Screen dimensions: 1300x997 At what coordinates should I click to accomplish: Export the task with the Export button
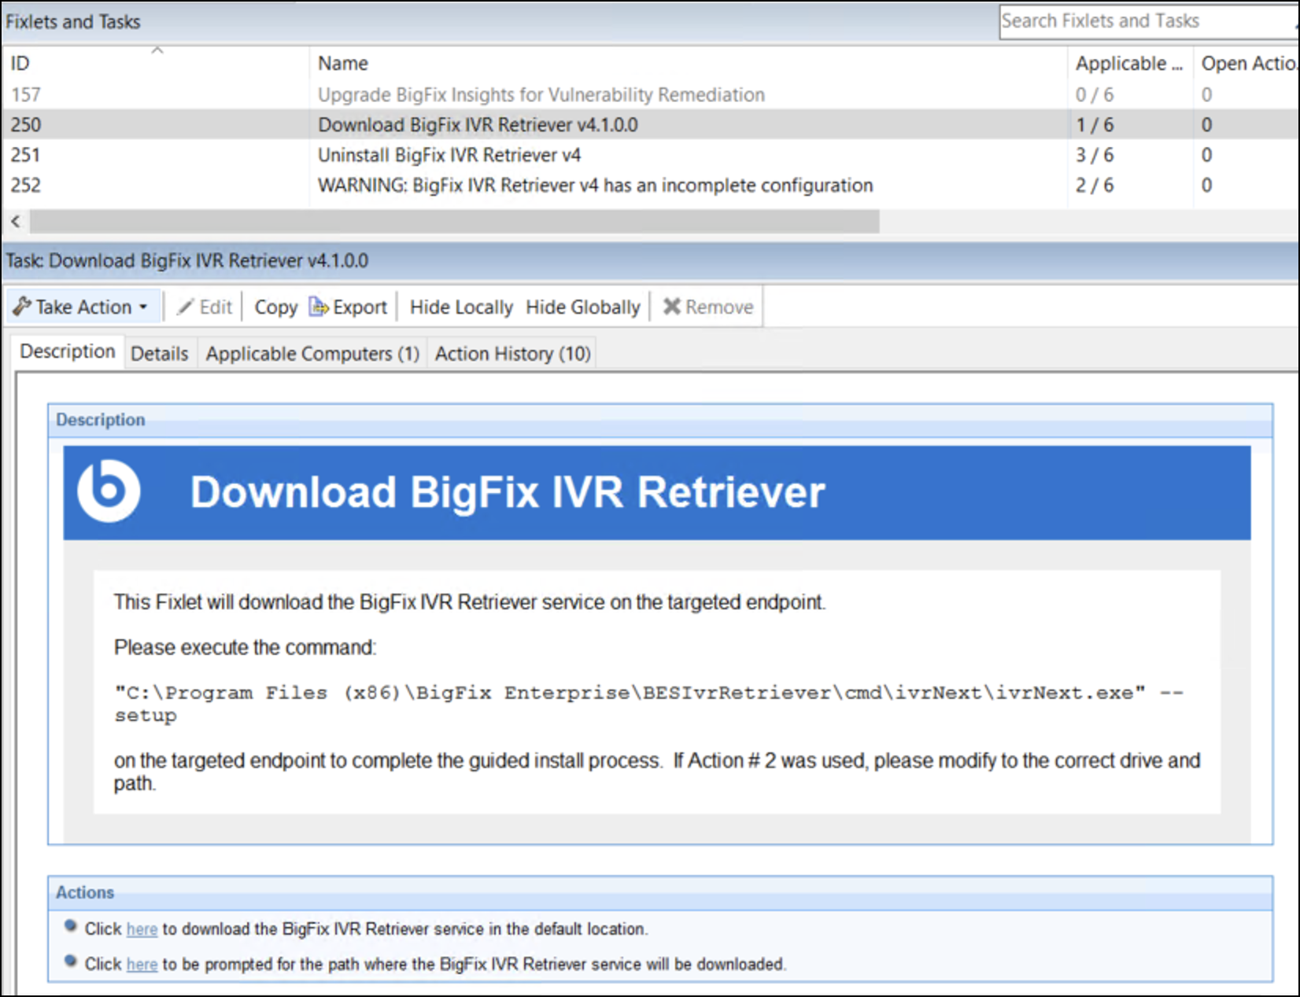click(349, 307)
